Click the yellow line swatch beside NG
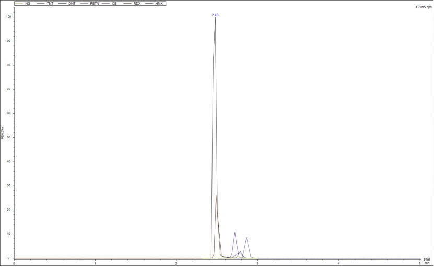 point(18,4)
